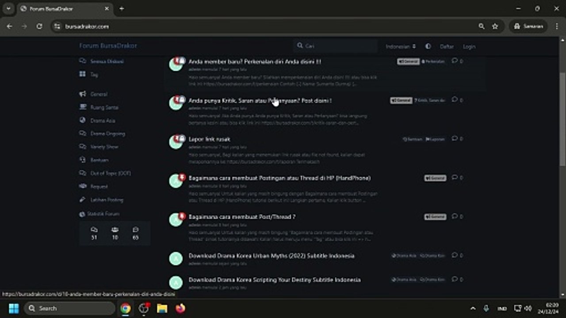Open the Latihan Posting category

[x=107, y=200]
